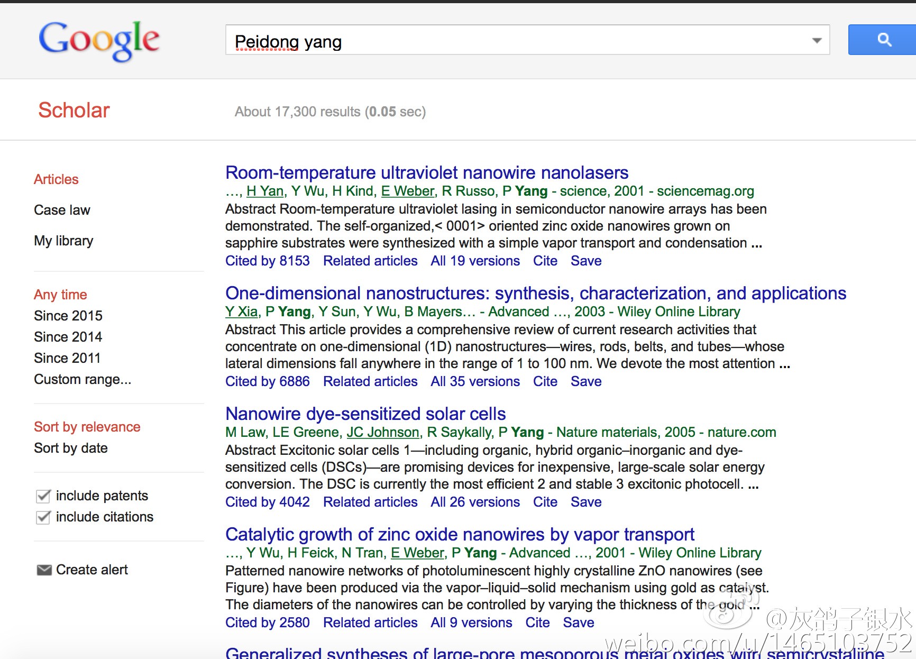Open author profile Y Xia

click(242, 312)
